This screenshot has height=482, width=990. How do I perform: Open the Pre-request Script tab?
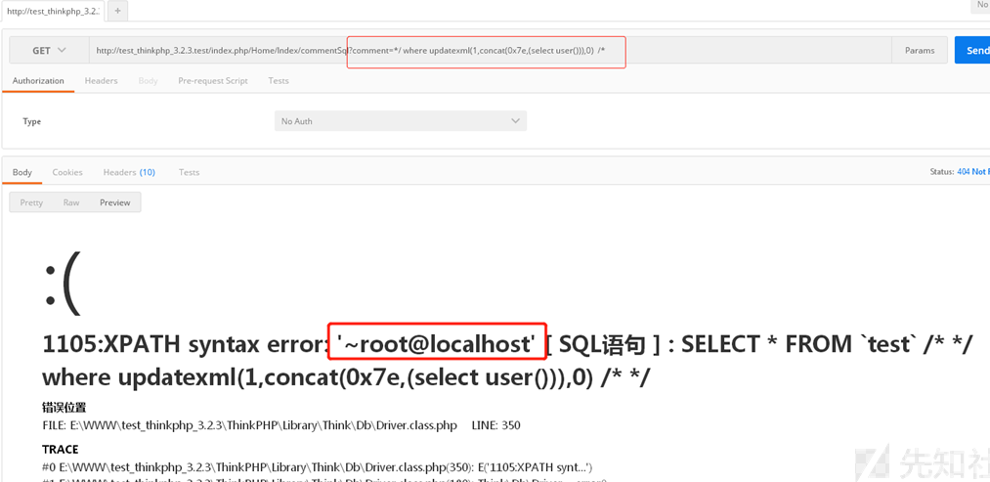(x=213, y=81)
